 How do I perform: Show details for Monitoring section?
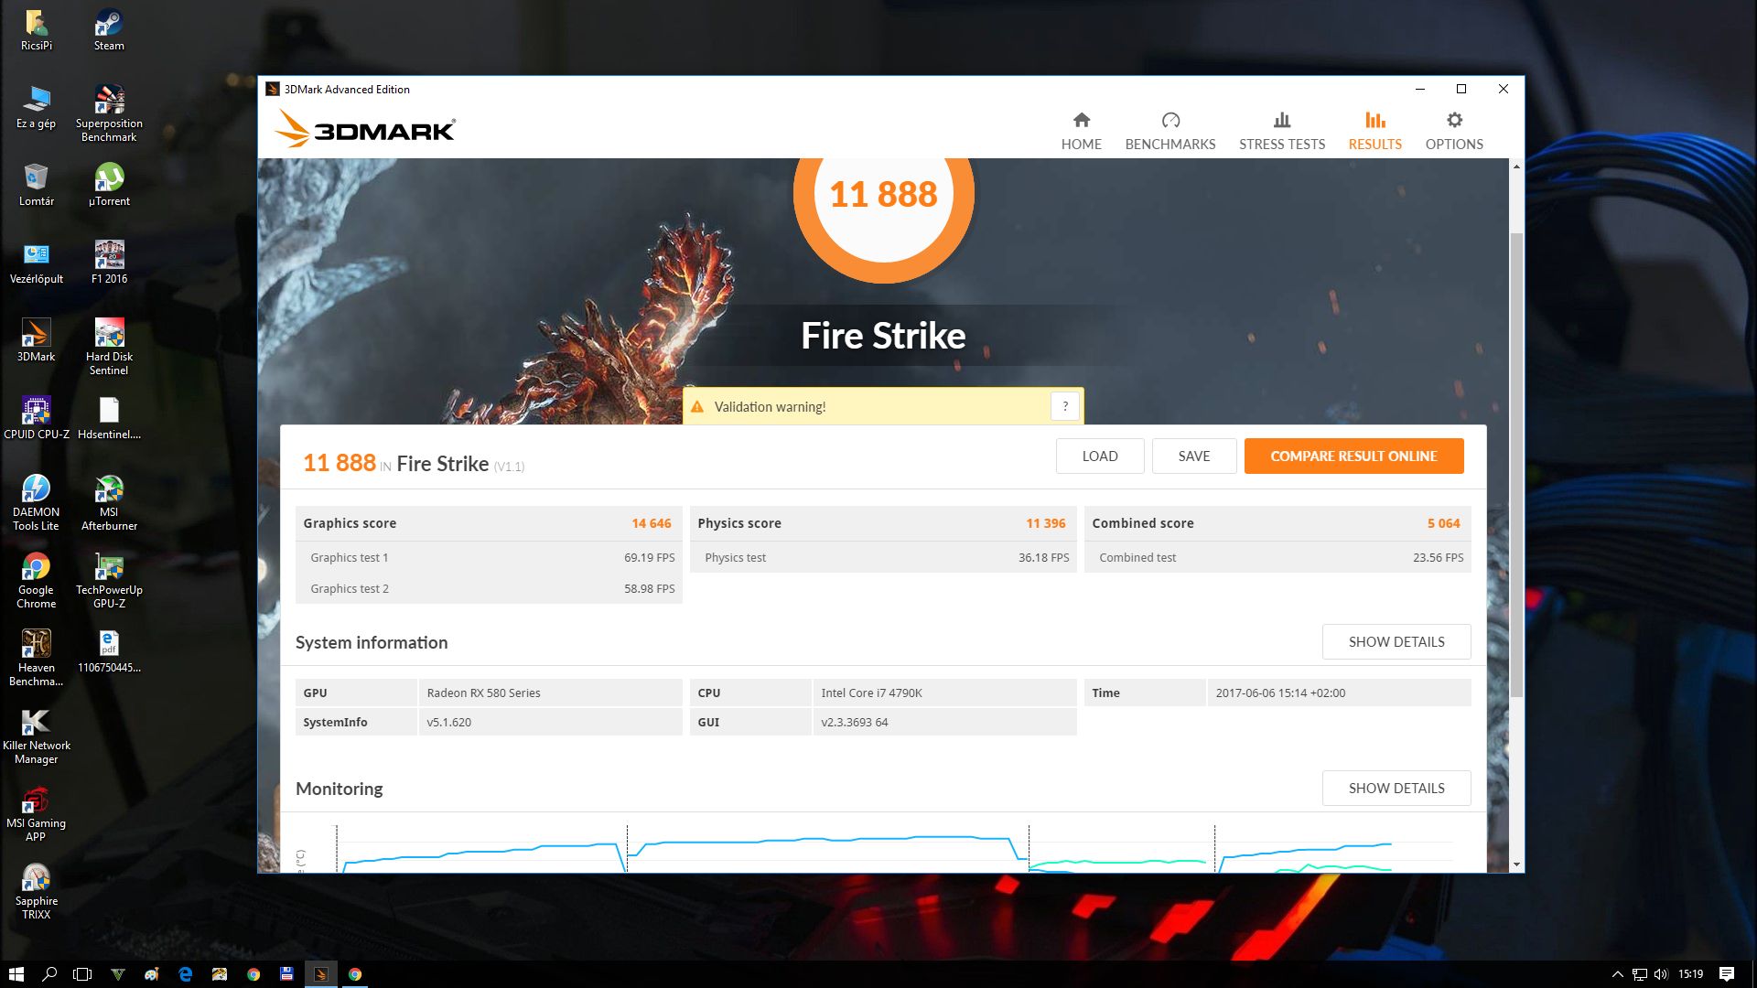(x=1396, y=788)
